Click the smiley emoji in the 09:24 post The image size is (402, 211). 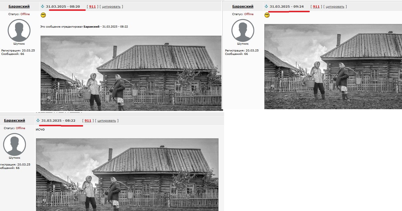(x=267, y=15)
